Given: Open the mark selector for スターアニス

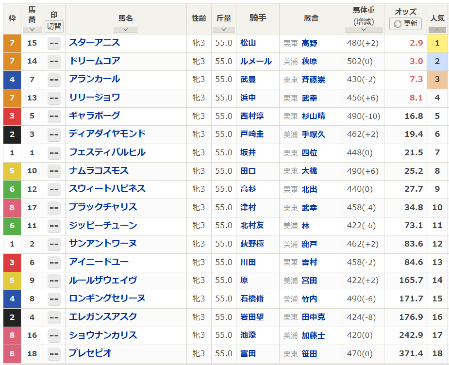Looking at the screenshot, I should [x=54, y=44].
